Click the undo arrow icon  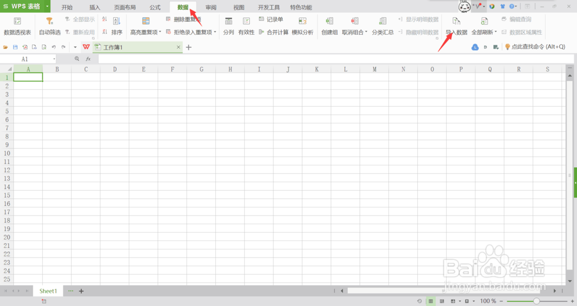pyautogui.click(x=54, y=47)
